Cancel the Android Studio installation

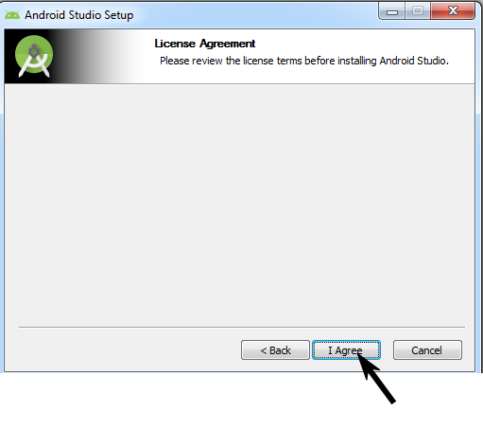click(x=427, y=350)
